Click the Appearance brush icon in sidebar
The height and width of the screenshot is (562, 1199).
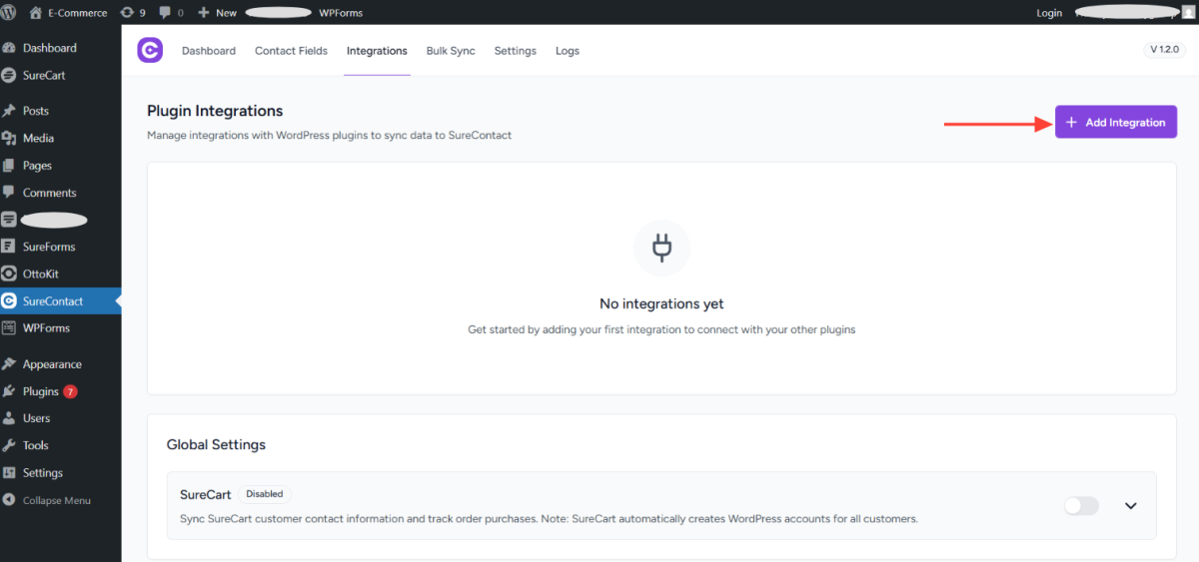click(9, 364)
